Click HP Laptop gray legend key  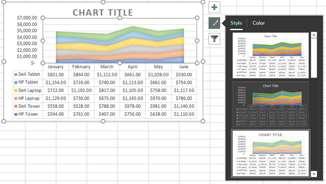[16, 98]
